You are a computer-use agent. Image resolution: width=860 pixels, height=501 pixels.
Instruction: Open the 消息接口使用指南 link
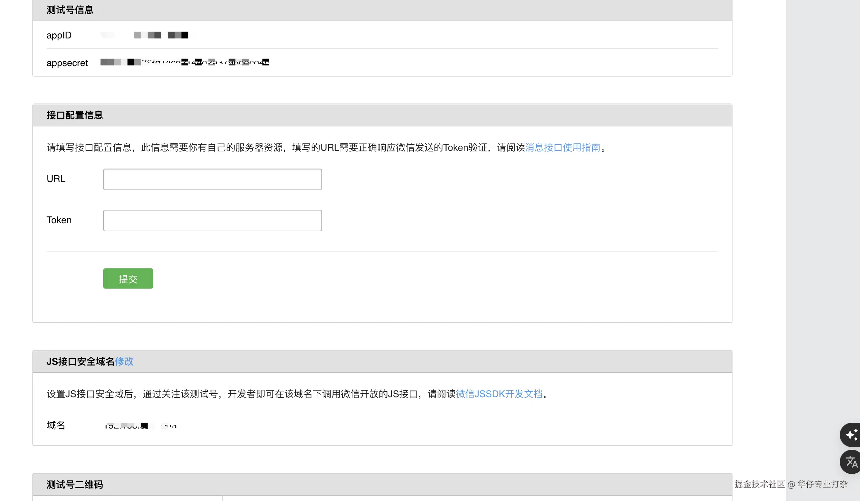(563, 147)
